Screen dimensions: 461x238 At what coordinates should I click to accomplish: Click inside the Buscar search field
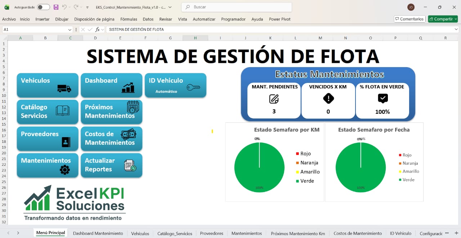tap(236, 7)
